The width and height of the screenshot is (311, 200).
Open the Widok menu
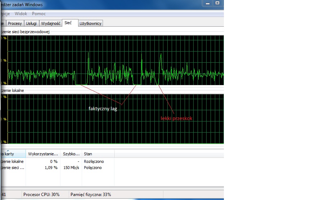pyautogui.click(x=21, y=14)
